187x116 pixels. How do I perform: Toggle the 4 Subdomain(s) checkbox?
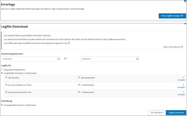click(79, 85)
